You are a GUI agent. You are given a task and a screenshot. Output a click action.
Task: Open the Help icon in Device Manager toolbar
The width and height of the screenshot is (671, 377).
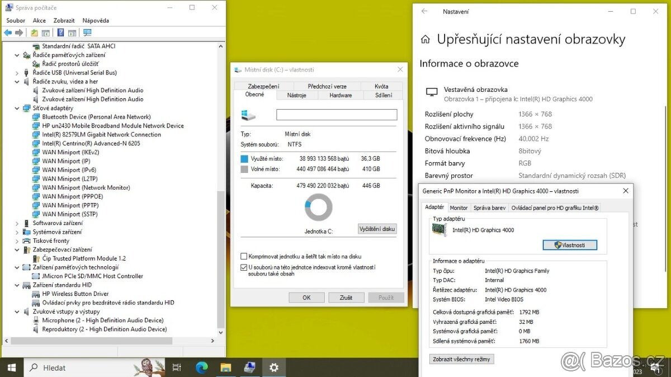pos(60,32)
